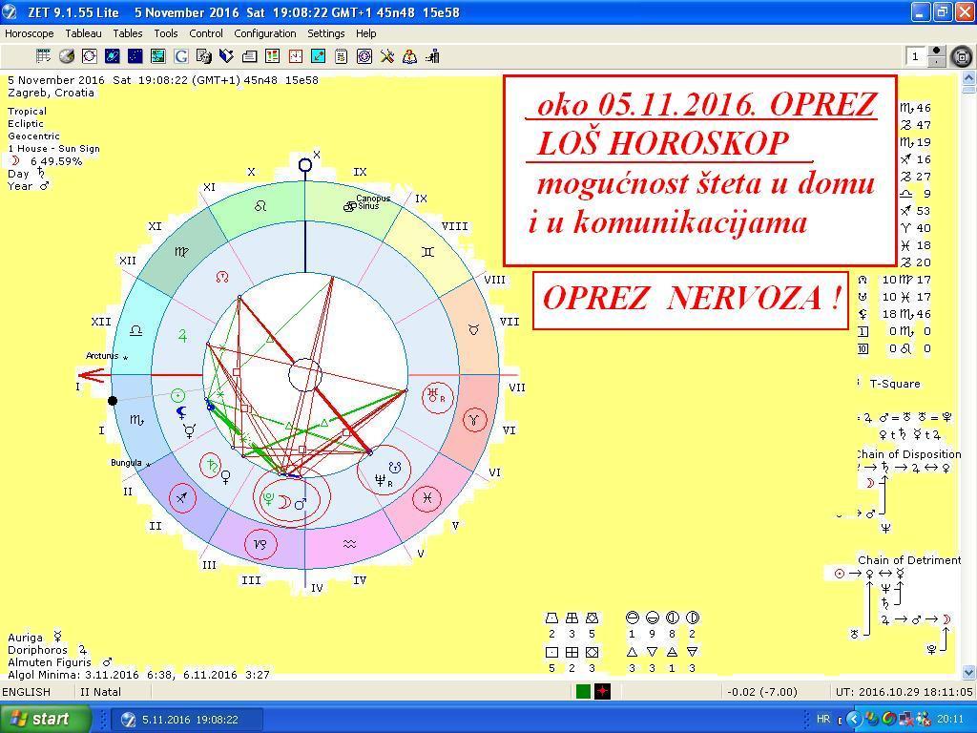This screenshot has width=977, height=733.
Task: Click the globe icon in toolbar
Action: [x=66, y=56]
